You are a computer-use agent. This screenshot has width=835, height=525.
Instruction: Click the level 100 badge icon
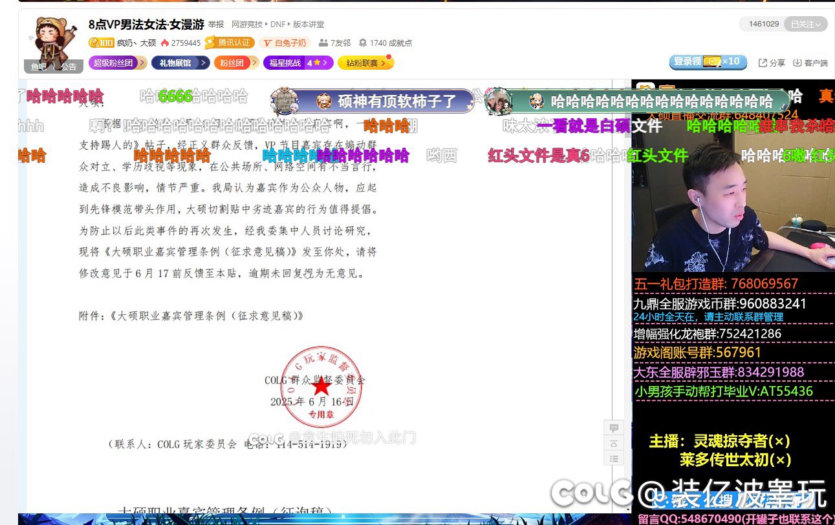pyautogui.click(x=102, y=43)
